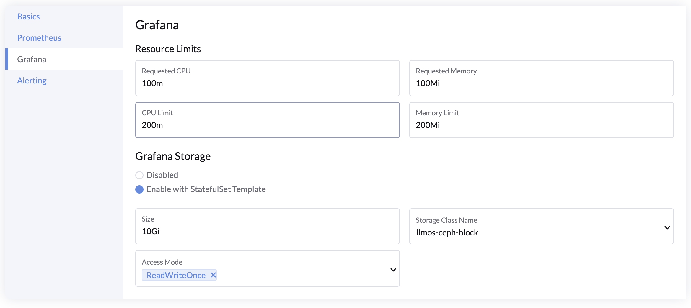Click the Grafana page title
The image size is (691, 308).
click(157, 25)
